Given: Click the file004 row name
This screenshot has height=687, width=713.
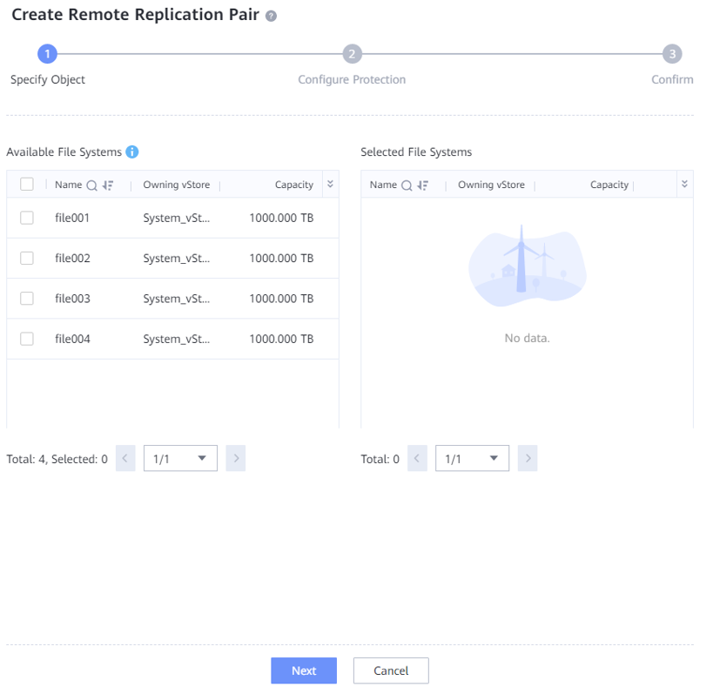Looking at the screenshot, I should [72, 339].
